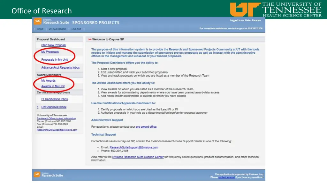Open Advance Acct Requests Inbox
This screenshot has width=327, height=183.
click(60, 68)
